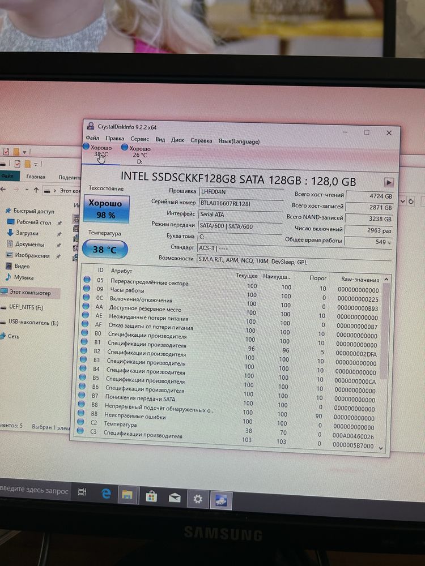Open Task View on the taskbar
This screenshot has width=425, height=566.
(x=82, y=492)
